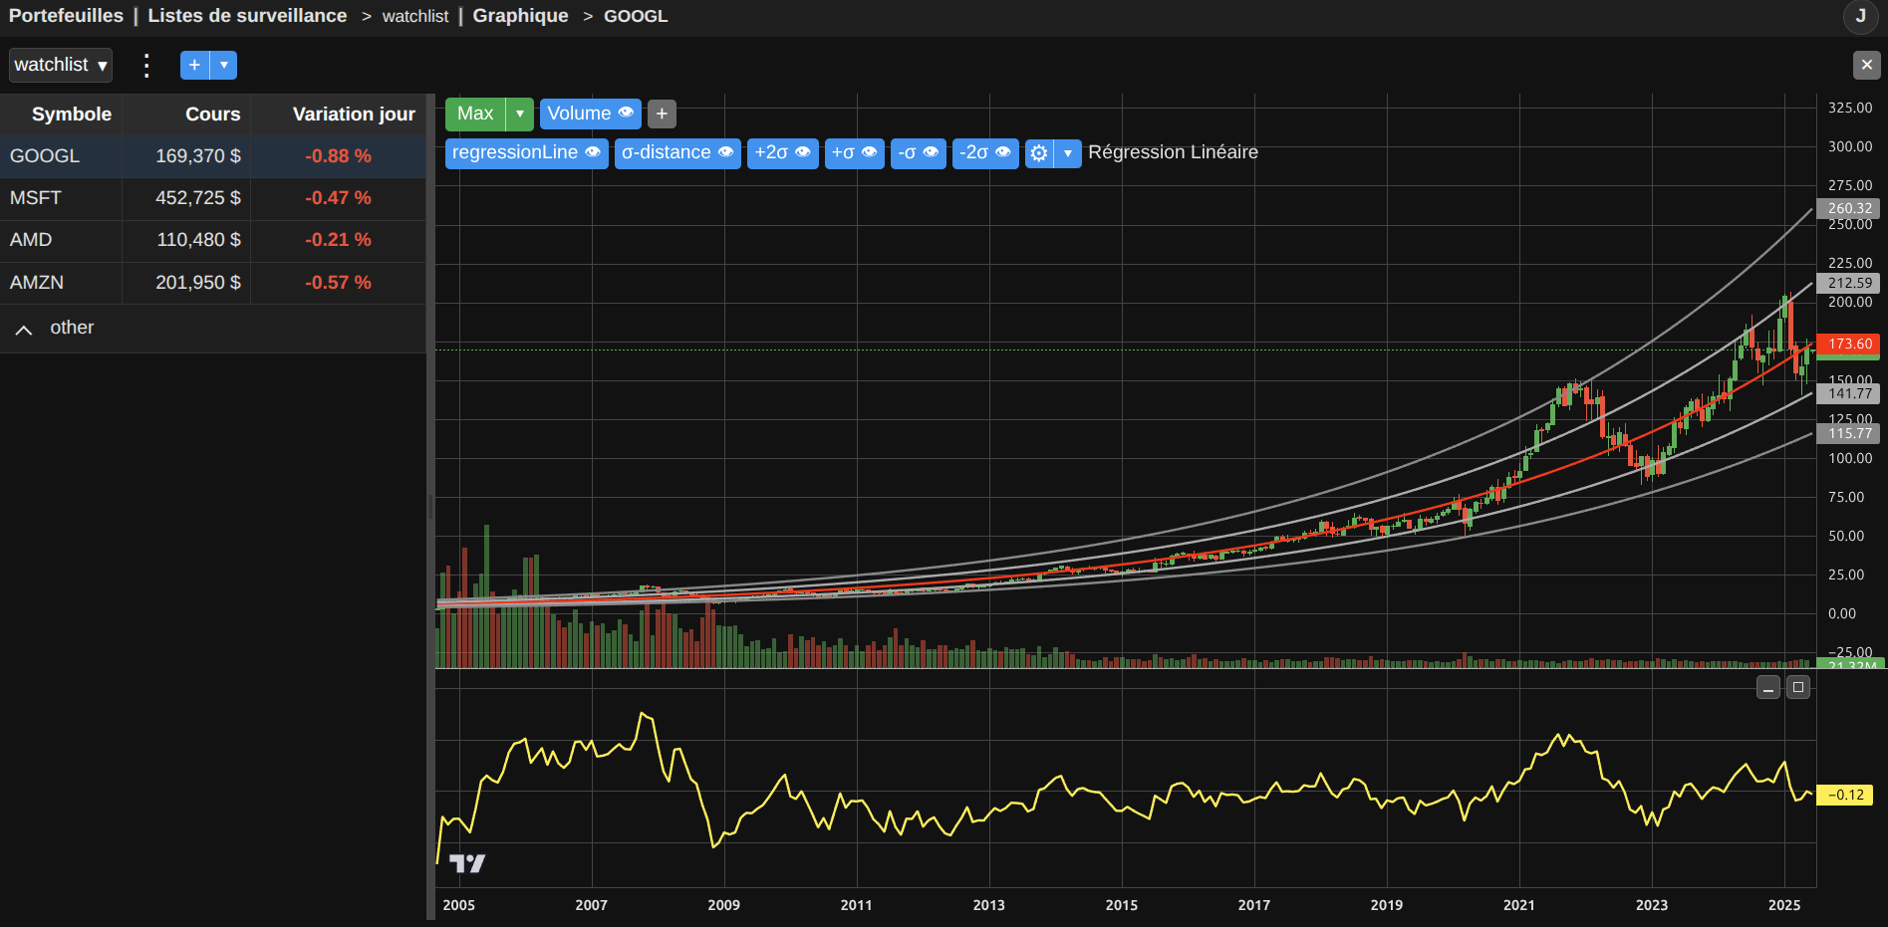
Task: Click the 2009 label on time axis
Action: [x=723, y=905]
